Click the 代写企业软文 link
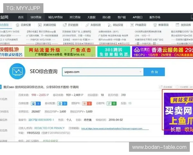Image resolution: width=193 pixels, height=155 pixels. point(51,140)
